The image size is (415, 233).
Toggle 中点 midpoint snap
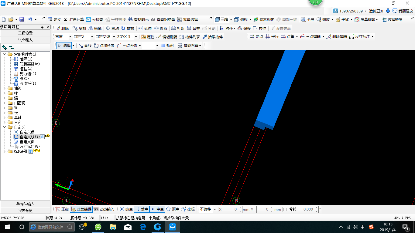coord(157,209)
